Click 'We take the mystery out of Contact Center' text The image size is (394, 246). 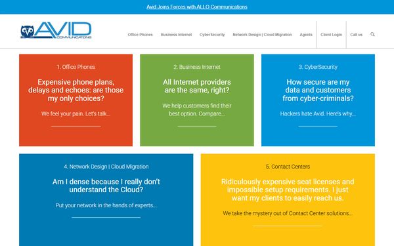point(288,213)
